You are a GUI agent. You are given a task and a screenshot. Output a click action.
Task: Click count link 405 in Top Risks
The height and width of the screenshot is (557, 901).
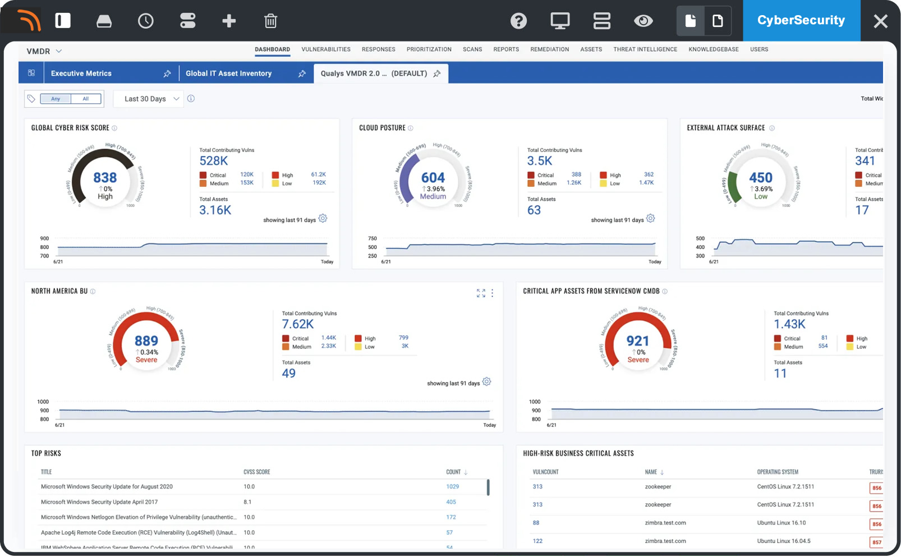tap(451, 501)
